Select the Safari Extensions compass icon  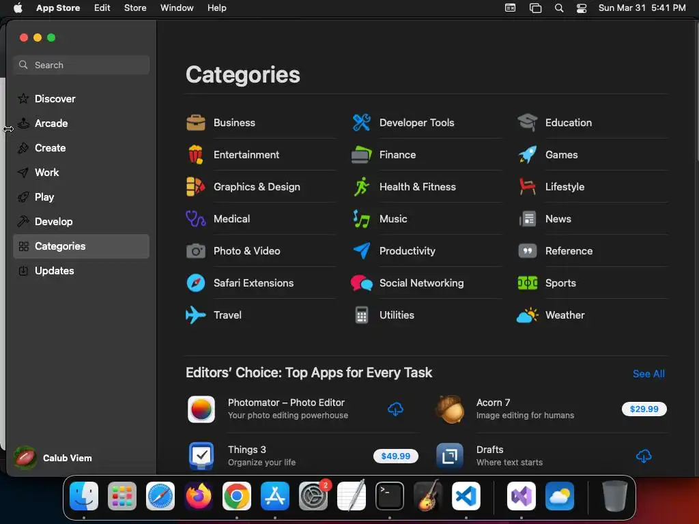click(x=196, y=283)
